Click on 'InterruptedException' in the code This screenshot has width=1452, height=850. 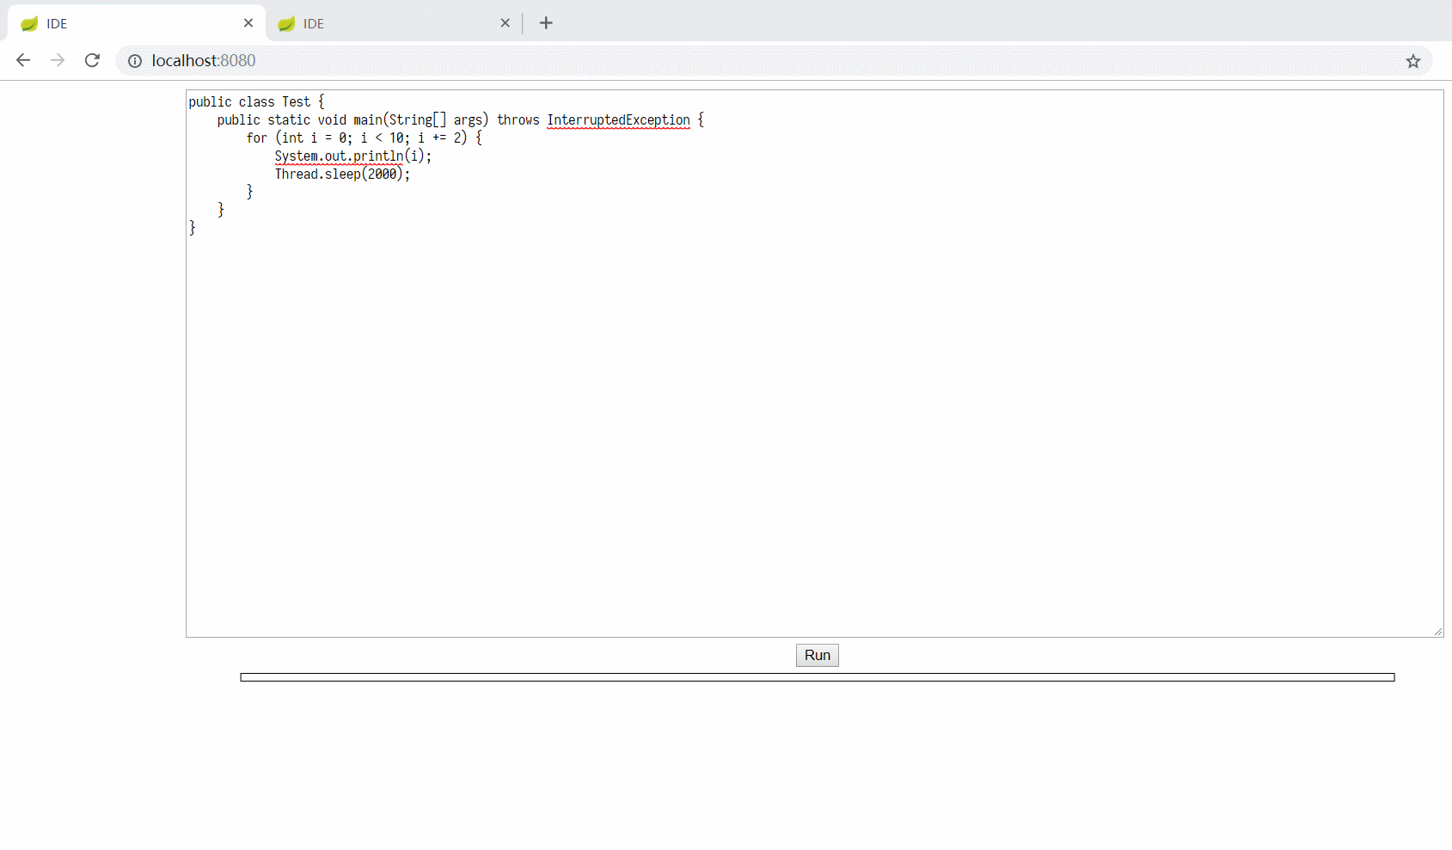coord(618,120)
